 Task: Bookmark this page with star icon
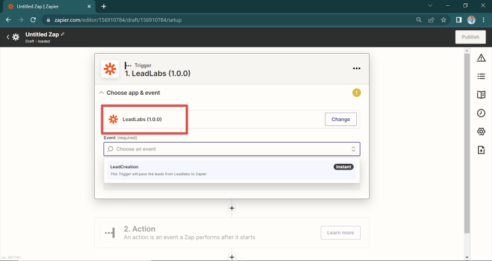tap(443, 20)
